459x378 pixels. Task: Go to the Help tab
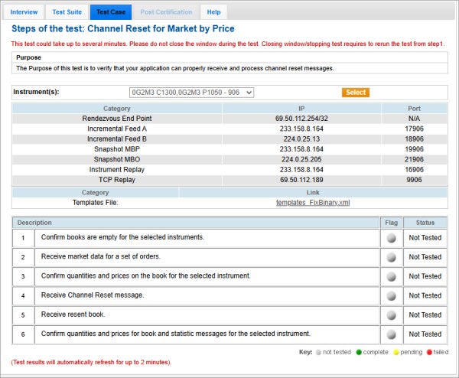pyautogui.click(x=213, y=12)
